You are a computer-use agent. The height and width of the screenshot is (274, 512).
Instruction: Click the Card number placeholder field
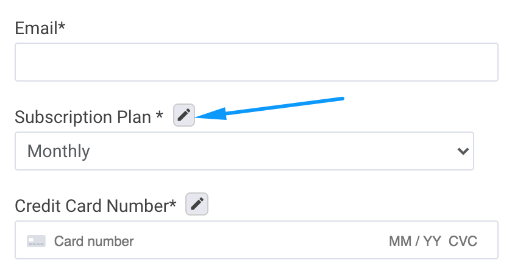pyautogui.click(x=94, y=241)
